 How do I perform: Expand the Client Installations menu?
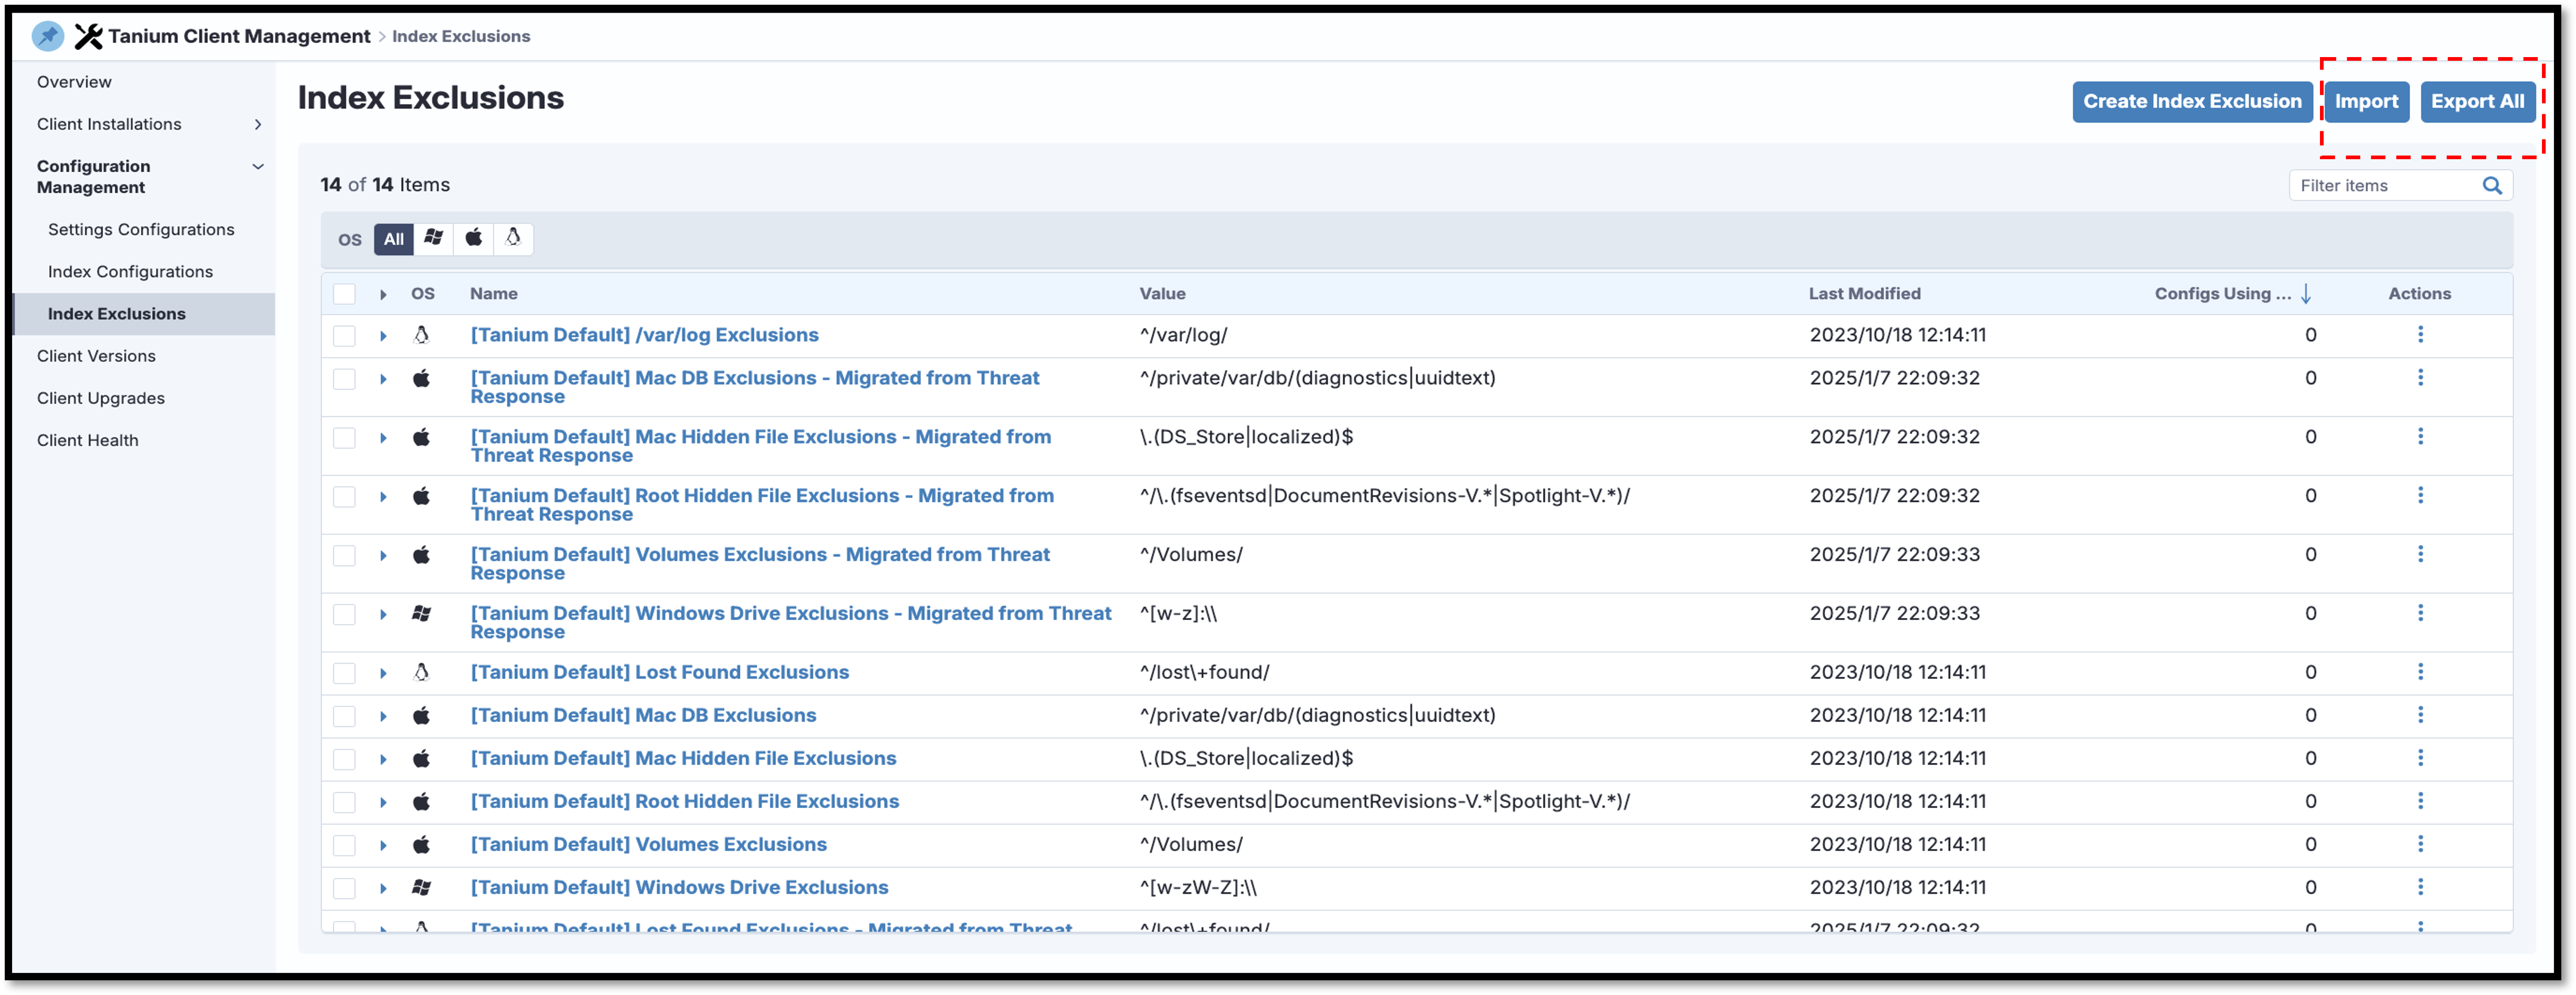pyautogui.click(x=257, y=124)
